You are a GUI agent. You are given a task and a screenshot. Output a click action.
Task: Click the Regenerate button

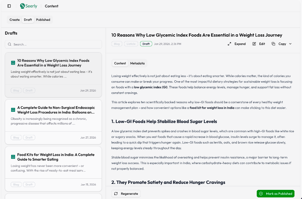126,194
